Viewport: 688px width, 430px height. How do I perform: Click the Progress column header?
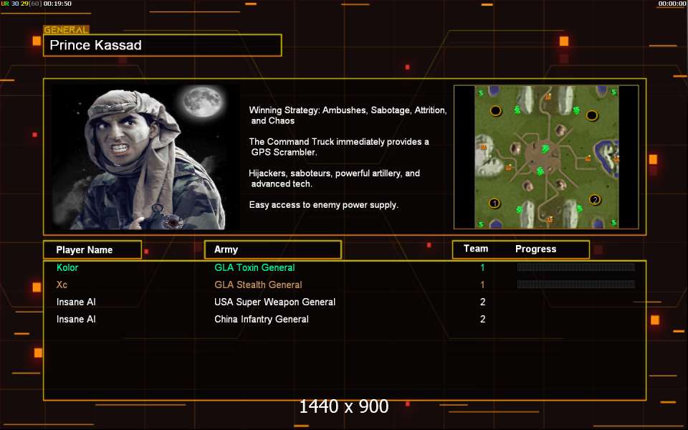click(x=536, y=249)
